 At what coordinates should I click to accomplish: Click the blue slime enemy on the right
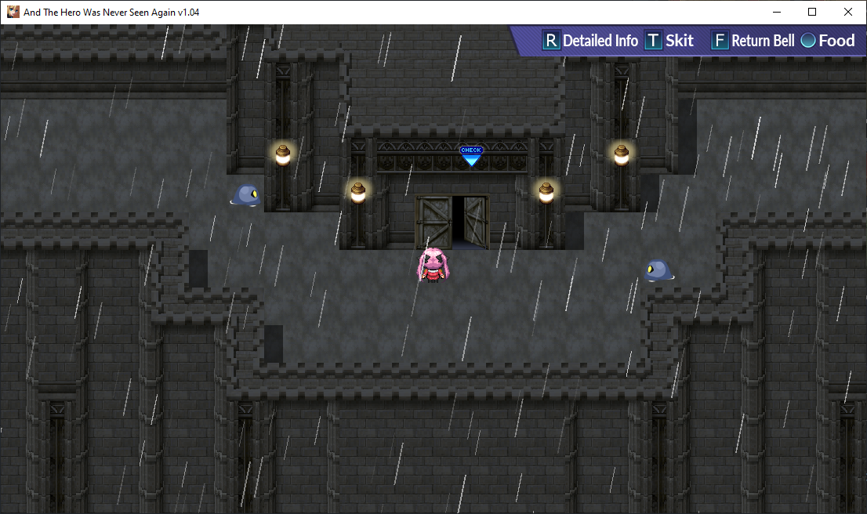pos(658,270)
